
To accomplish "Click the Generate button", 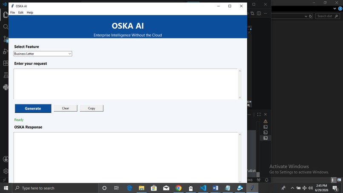I will (x=33, y=109).
